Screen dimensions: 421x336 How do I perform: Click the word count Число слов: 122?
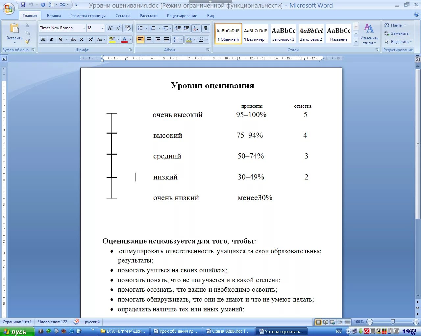pos(53,322)
